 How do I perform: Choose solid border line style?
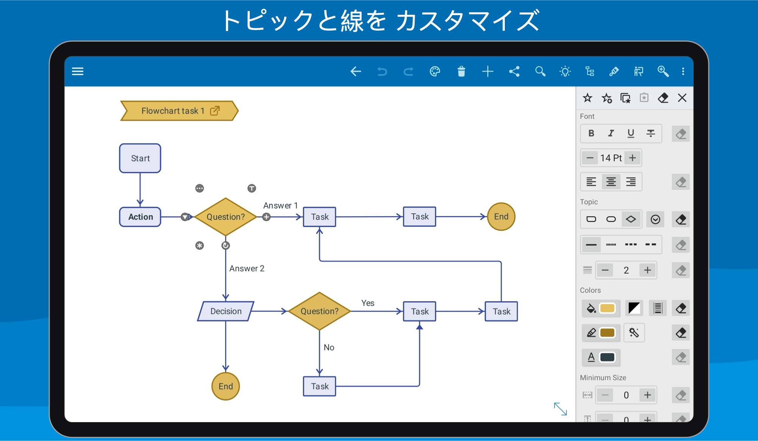click(591, 245)
